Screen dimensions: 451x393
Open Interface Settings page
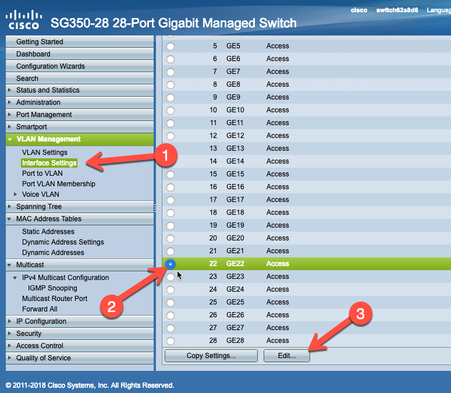click(x=49, y=163)
